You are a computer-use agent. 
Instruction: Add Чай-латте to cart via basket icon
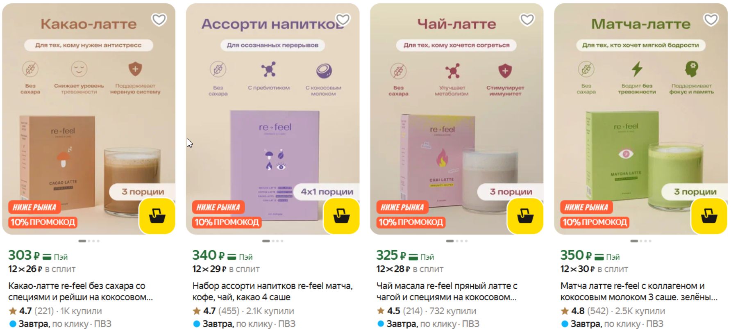525,216
